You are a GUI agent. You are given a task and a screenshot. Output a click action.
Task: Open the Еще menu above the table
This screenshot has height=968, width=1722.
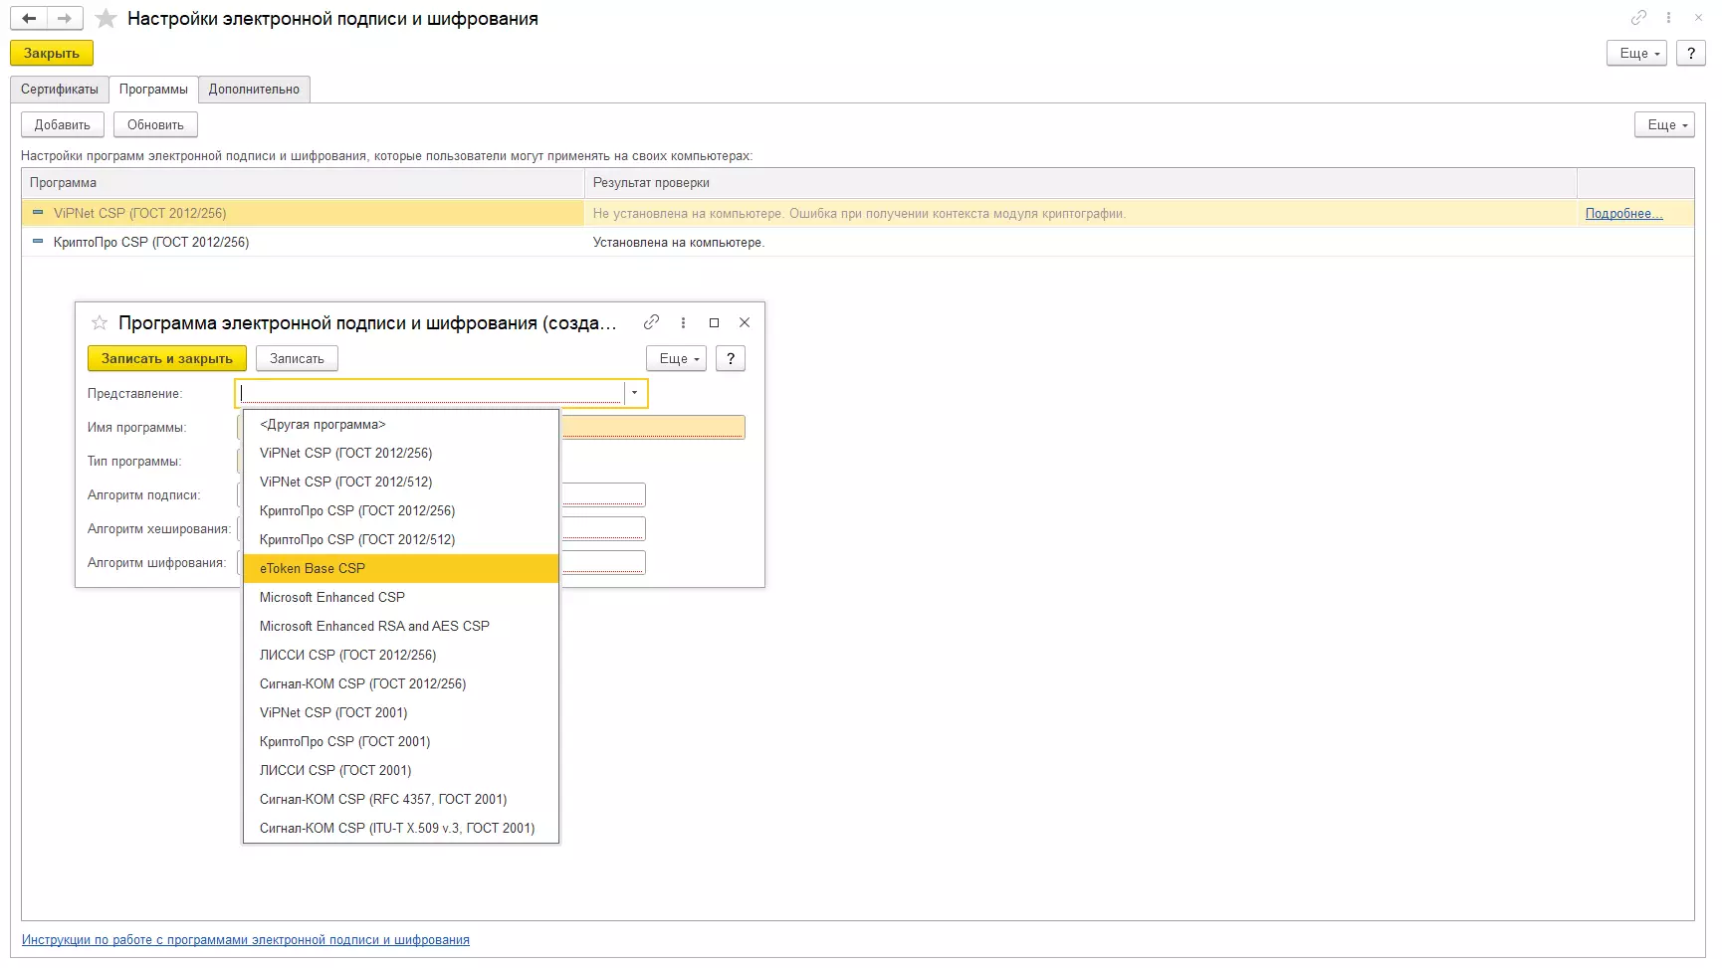[x=1664, y=124]
